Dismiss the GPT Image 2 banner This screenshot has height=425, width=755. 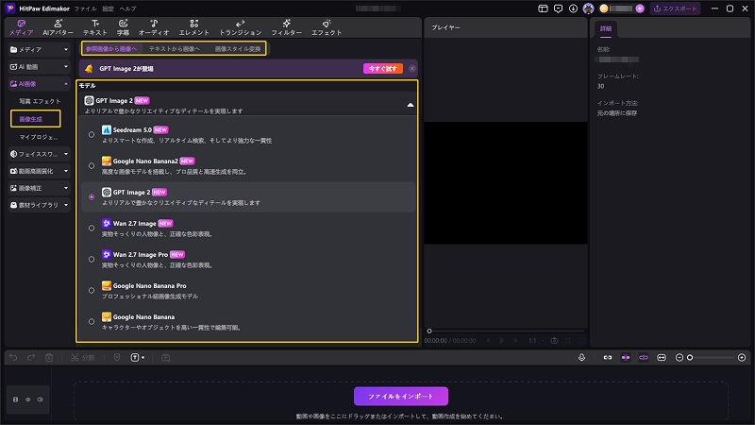412,68
